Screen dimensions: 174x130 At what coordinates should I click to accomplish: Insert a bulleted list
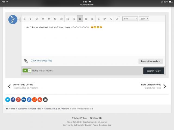coord(68,19)
